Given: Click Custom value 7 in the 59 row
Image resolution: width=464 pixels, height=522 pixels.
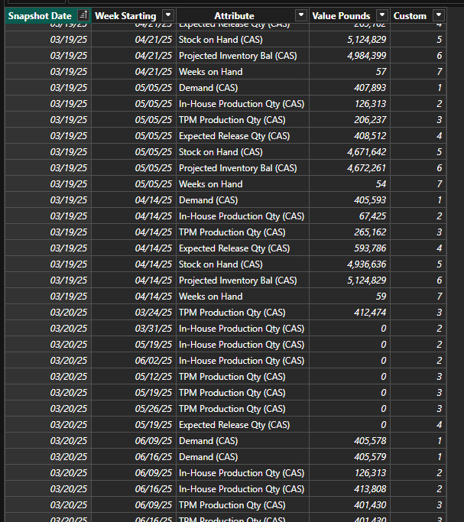Looking at the screenshot, I should [440, 297].
